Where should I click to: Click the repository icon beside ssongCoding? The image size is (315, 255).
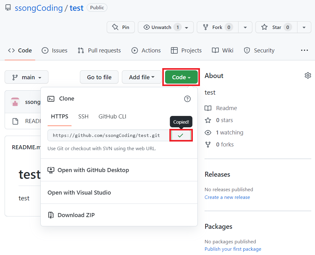pyautogui.click(x=8, y=8)
